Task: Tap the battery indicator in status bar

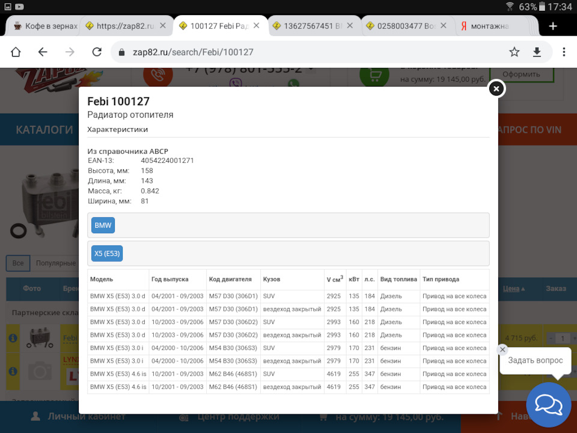Action: point(542,6)
